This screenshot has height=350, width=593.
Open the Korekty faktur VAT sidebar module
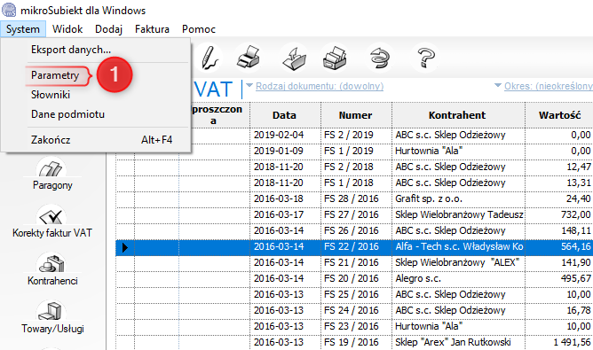(52, 222)
